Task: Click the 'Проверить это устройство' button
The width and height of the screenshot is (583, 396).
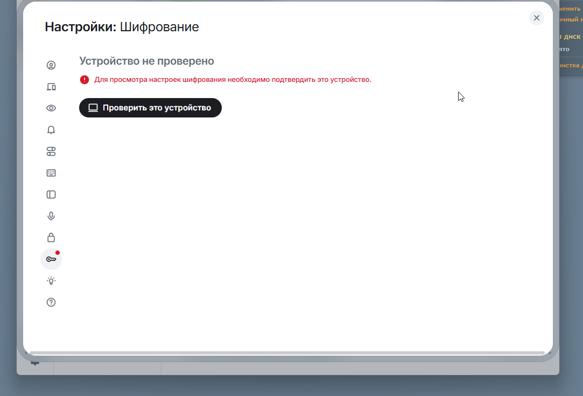Action: click(150, 108)
